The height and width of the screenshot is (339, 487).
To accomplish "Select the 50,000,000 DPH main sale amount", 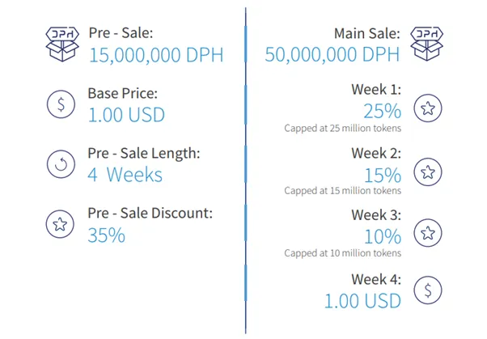I will point(332,55).
